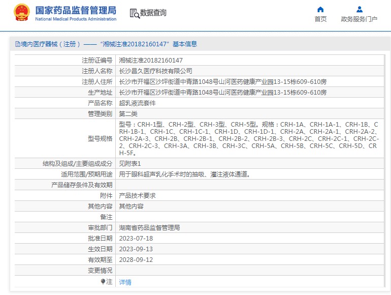This screenshot has height=295, width=391.
Task: Open the 数据查询 search icon
Action: coord(135,14)
